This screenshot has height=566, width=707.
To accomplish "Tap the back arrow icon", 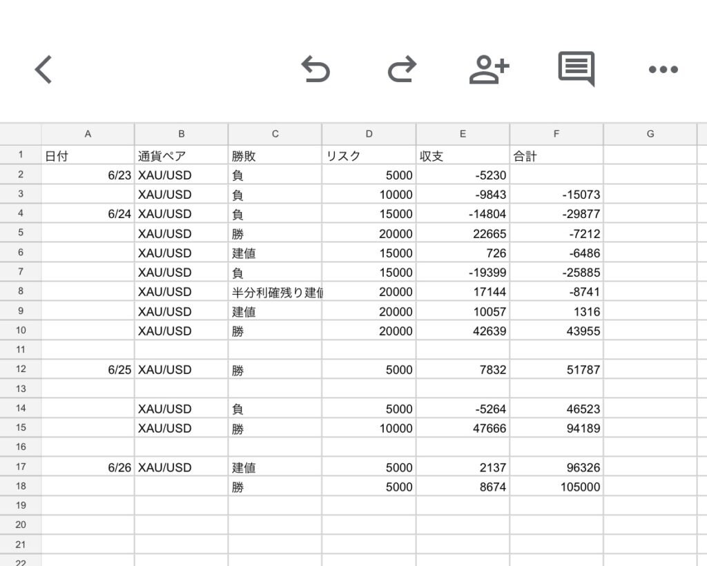I will [43, 70].
